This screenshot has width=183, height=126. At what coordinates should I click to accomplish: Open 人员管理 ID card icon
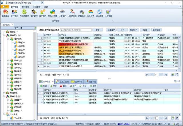[108, 13]
